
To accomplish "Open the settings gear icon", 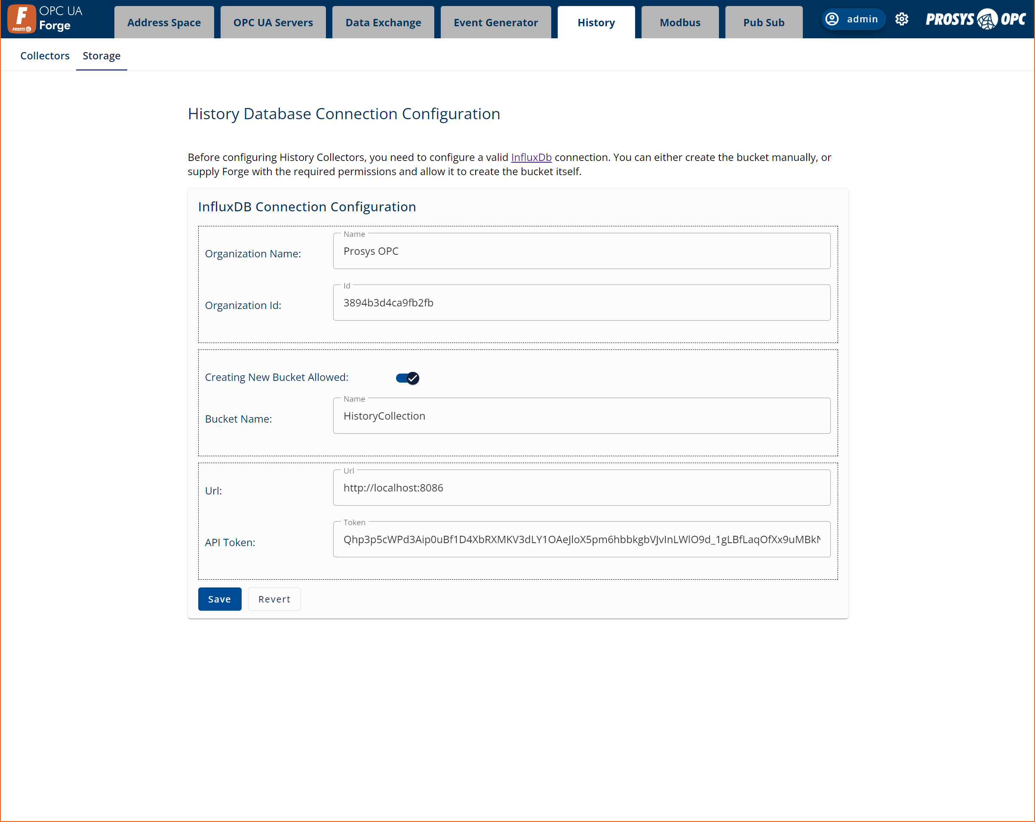I will pyautogui.click(x=901, y=19).
